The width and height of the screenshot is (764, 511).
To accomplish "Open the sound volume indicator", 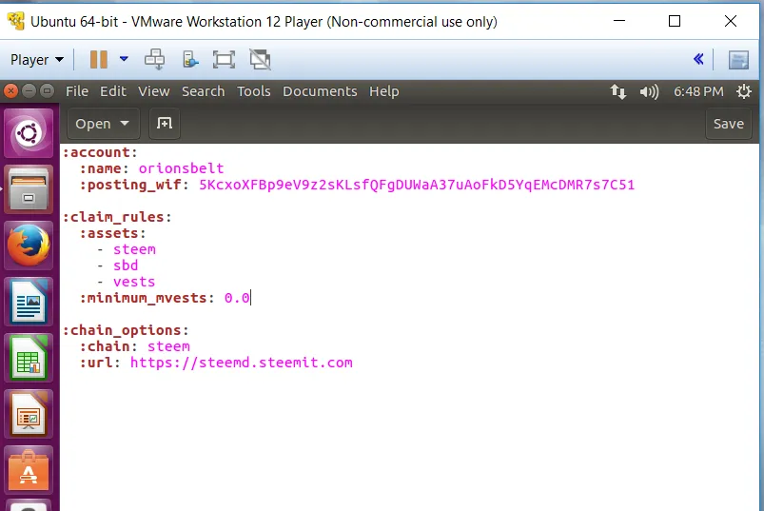I will [649, 91].
